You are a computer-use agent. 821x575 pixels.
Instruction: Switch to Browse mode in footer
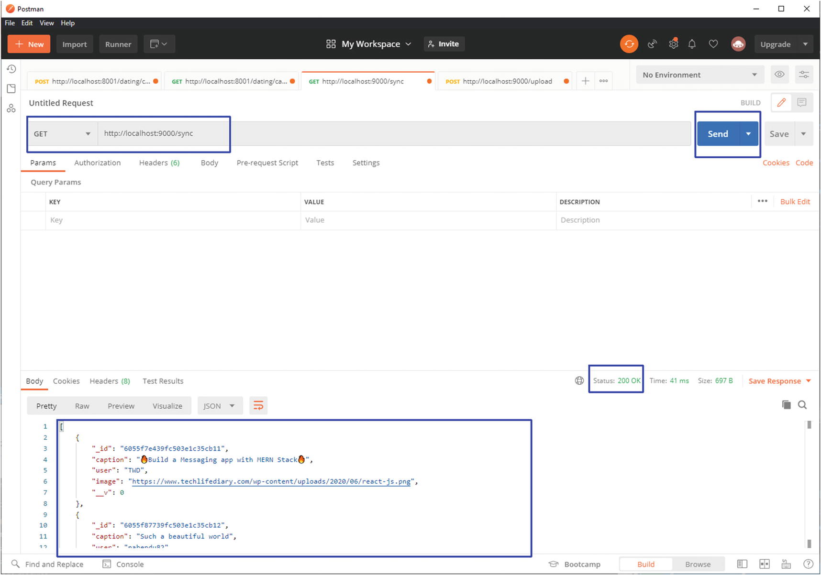click(x=698, y=564)
